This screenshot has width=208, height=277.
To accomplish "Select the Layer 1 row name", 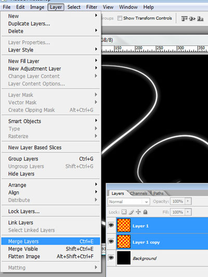I will (x=140, y=226).
